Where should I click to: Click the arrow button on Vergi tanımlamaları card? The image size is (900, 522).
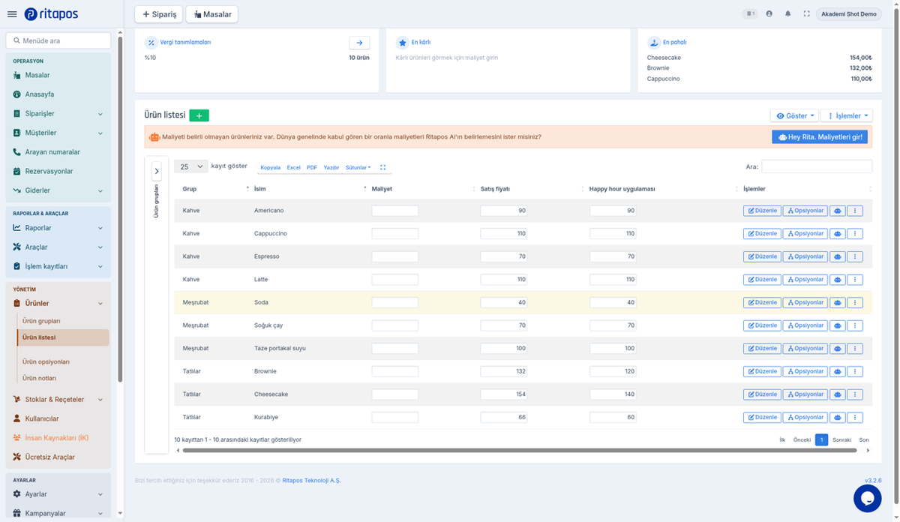coord(359,43)
